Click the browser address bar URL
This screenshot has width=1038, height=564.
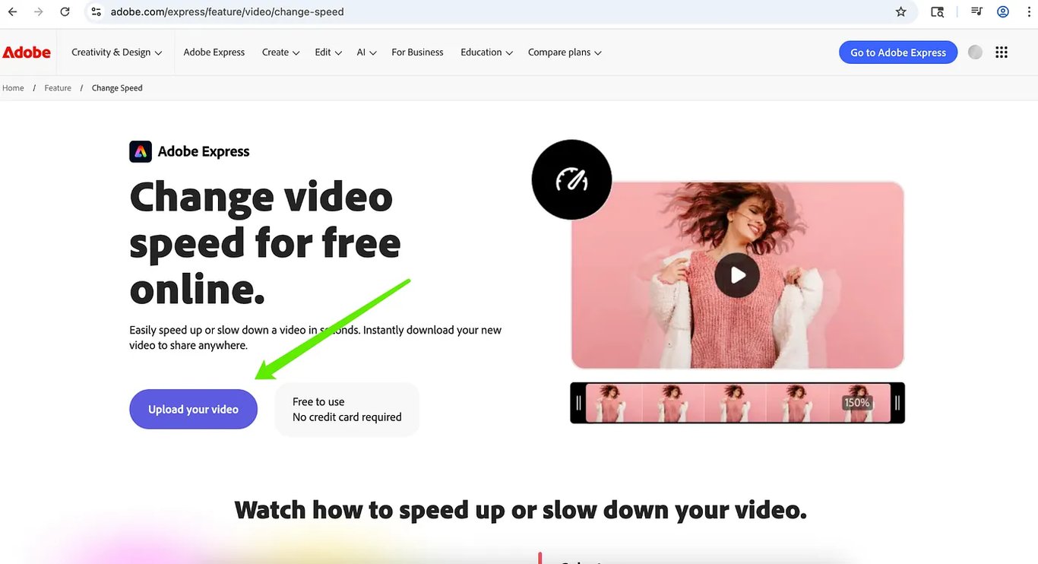(227, 12)
